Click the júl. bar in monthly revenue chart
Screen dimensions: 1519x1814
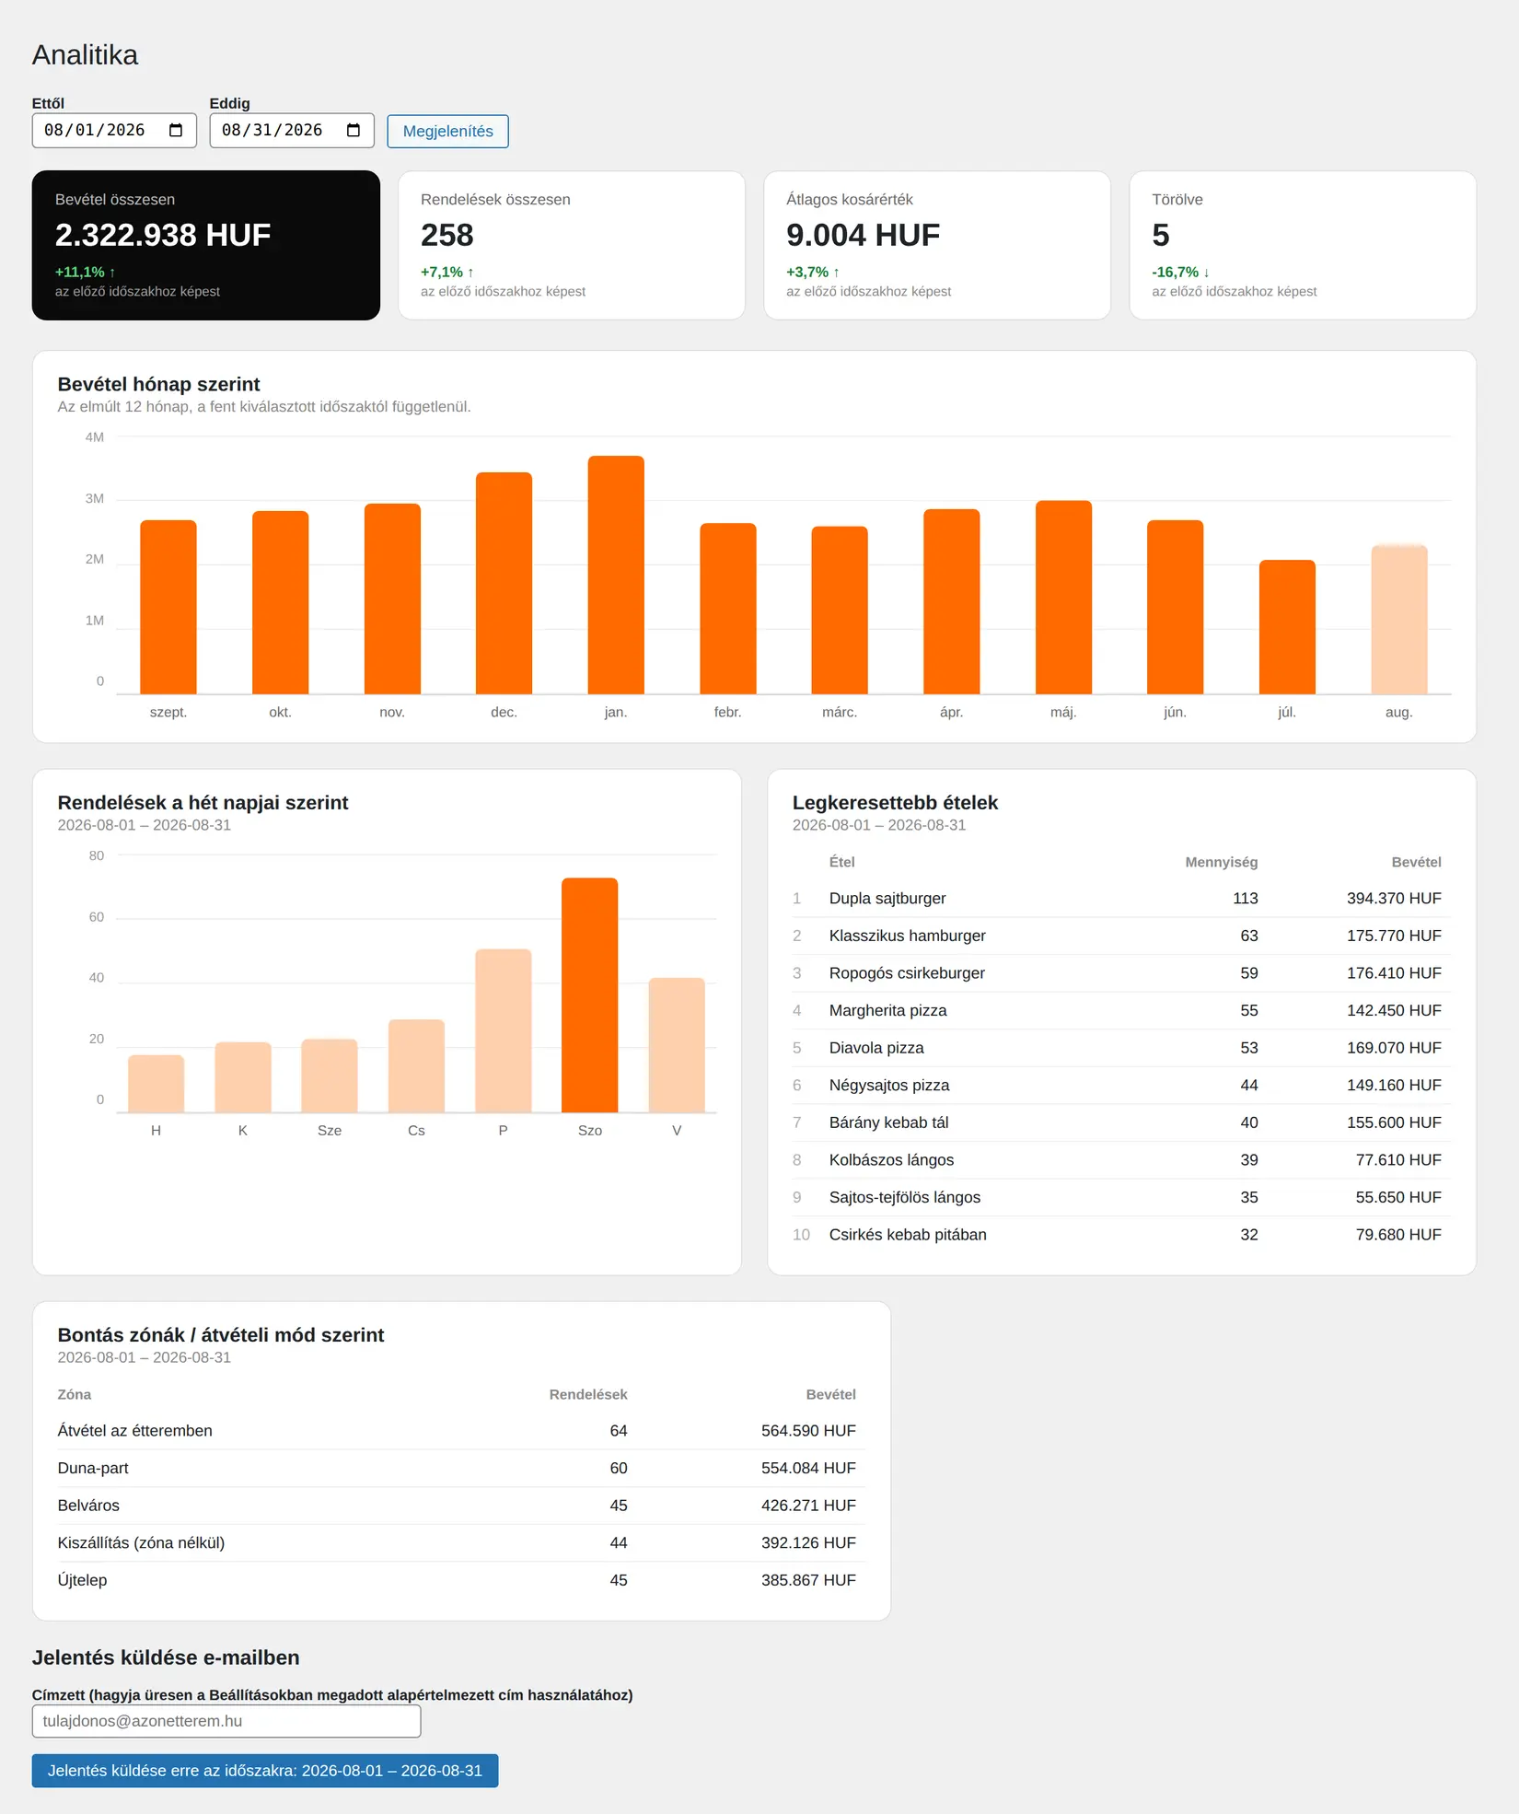tap(1287, 627)
